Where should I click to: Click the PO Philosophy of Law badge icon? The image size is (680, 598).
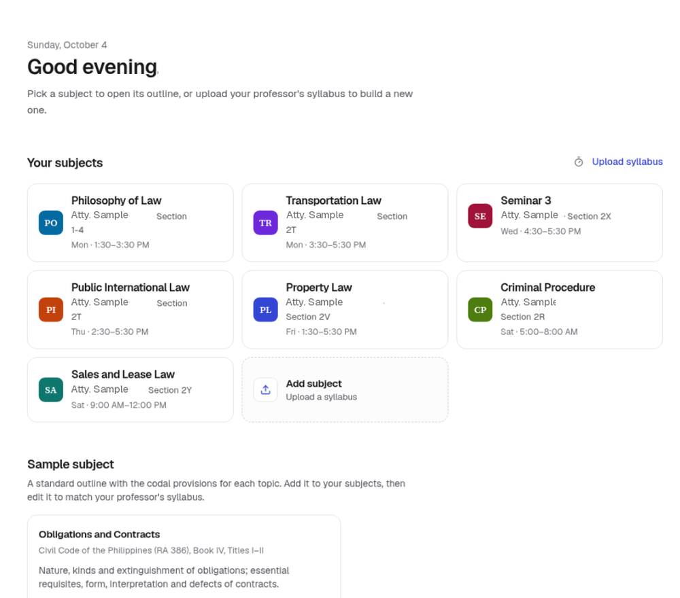[51, 223]
